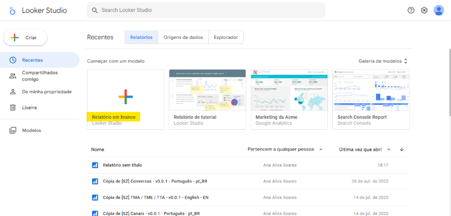Focus the Search Looker Studio field
The height and width of the screenshot is (216, 451).
point(206,10)
